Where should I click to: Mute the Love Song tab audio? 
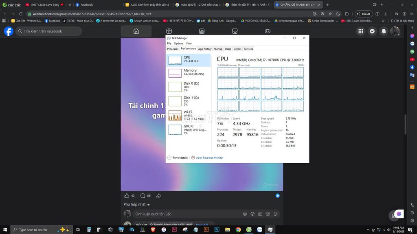pyautogui.click(x=70, y=5)
